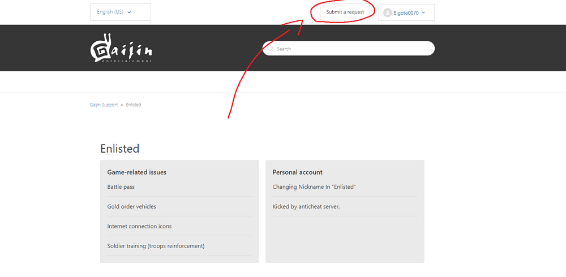
Task: Click the Enlisted page title heading
Action: coord(119,149)
